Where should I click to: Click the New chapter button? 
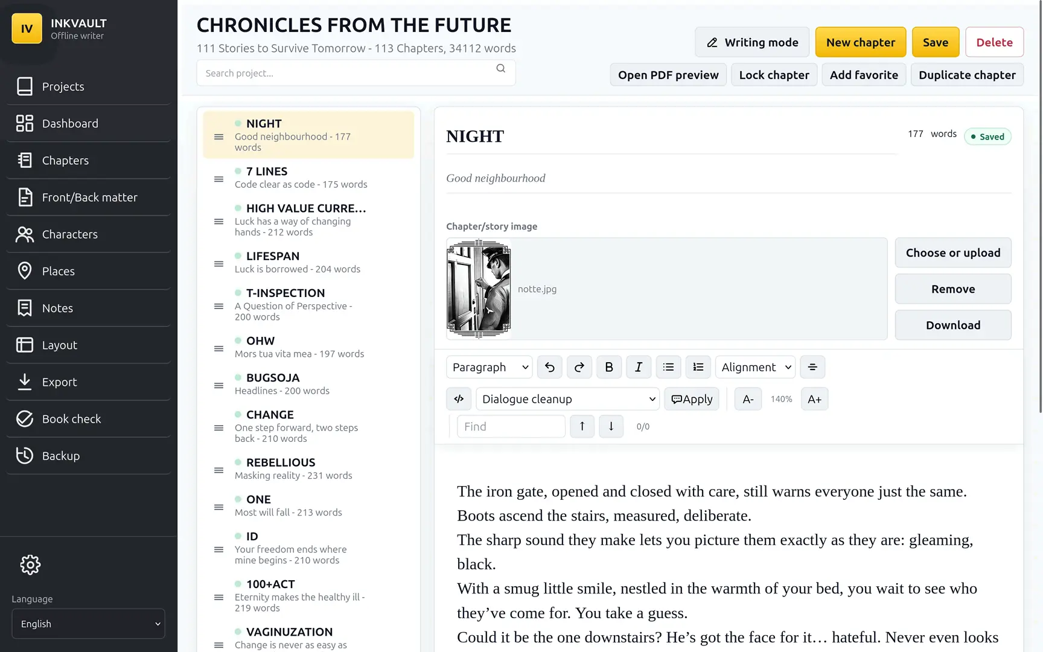click(x=861, y=42)
